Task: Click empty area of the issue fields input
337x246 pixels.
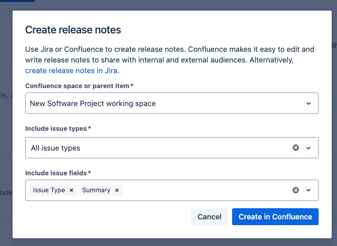Action: click(x=206, y=190)
